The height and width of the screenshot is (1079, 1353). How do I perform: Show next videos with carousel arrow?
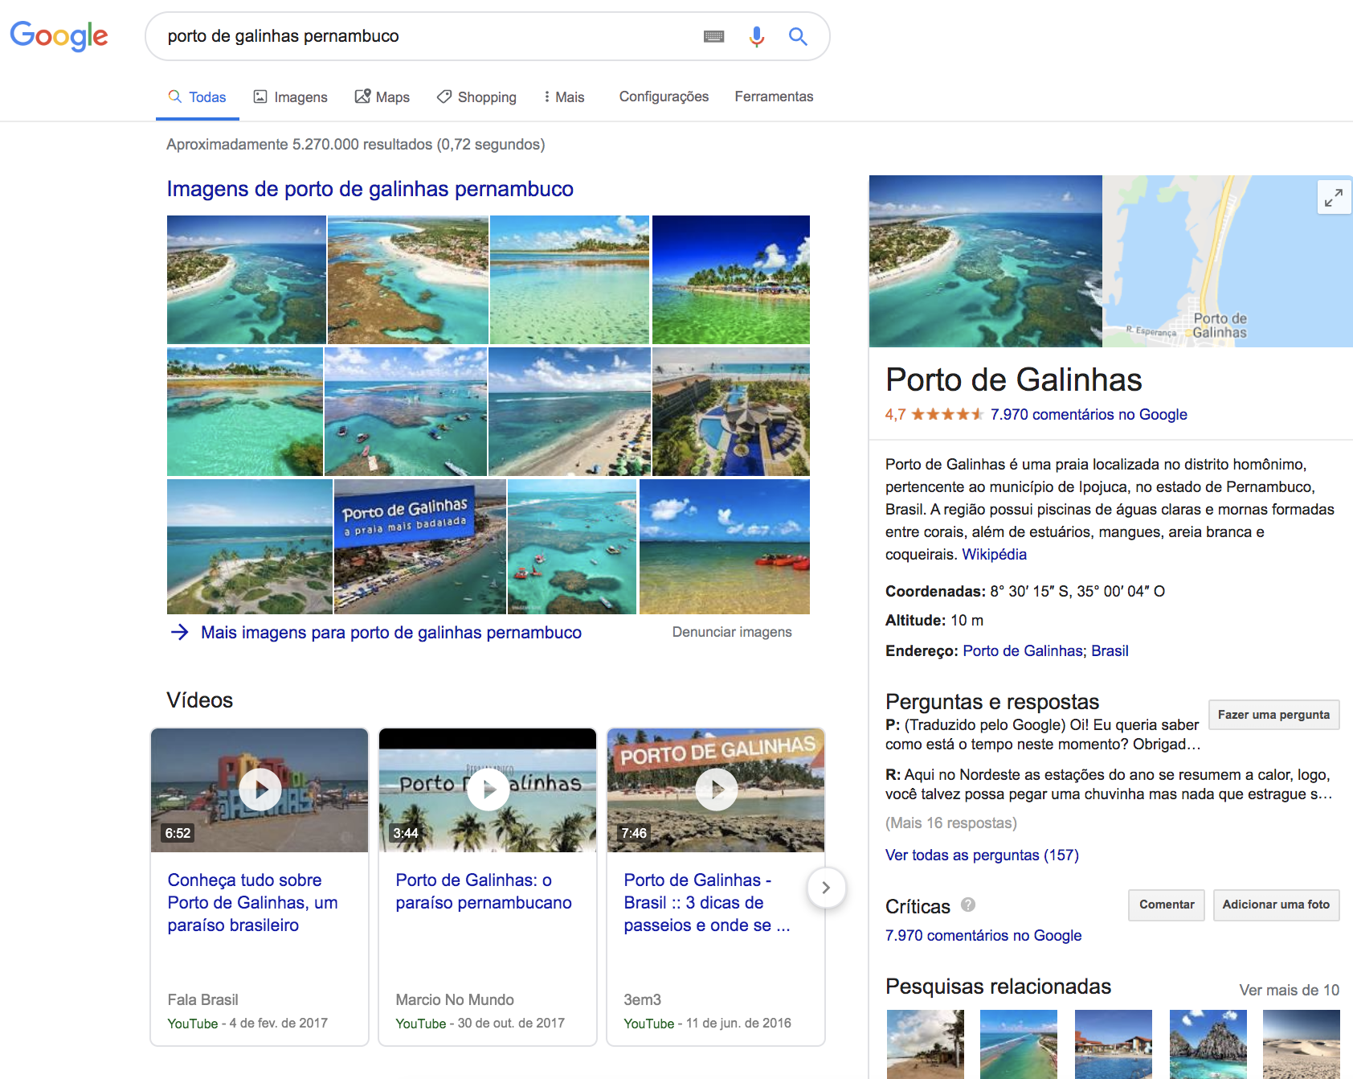[825, 888]
